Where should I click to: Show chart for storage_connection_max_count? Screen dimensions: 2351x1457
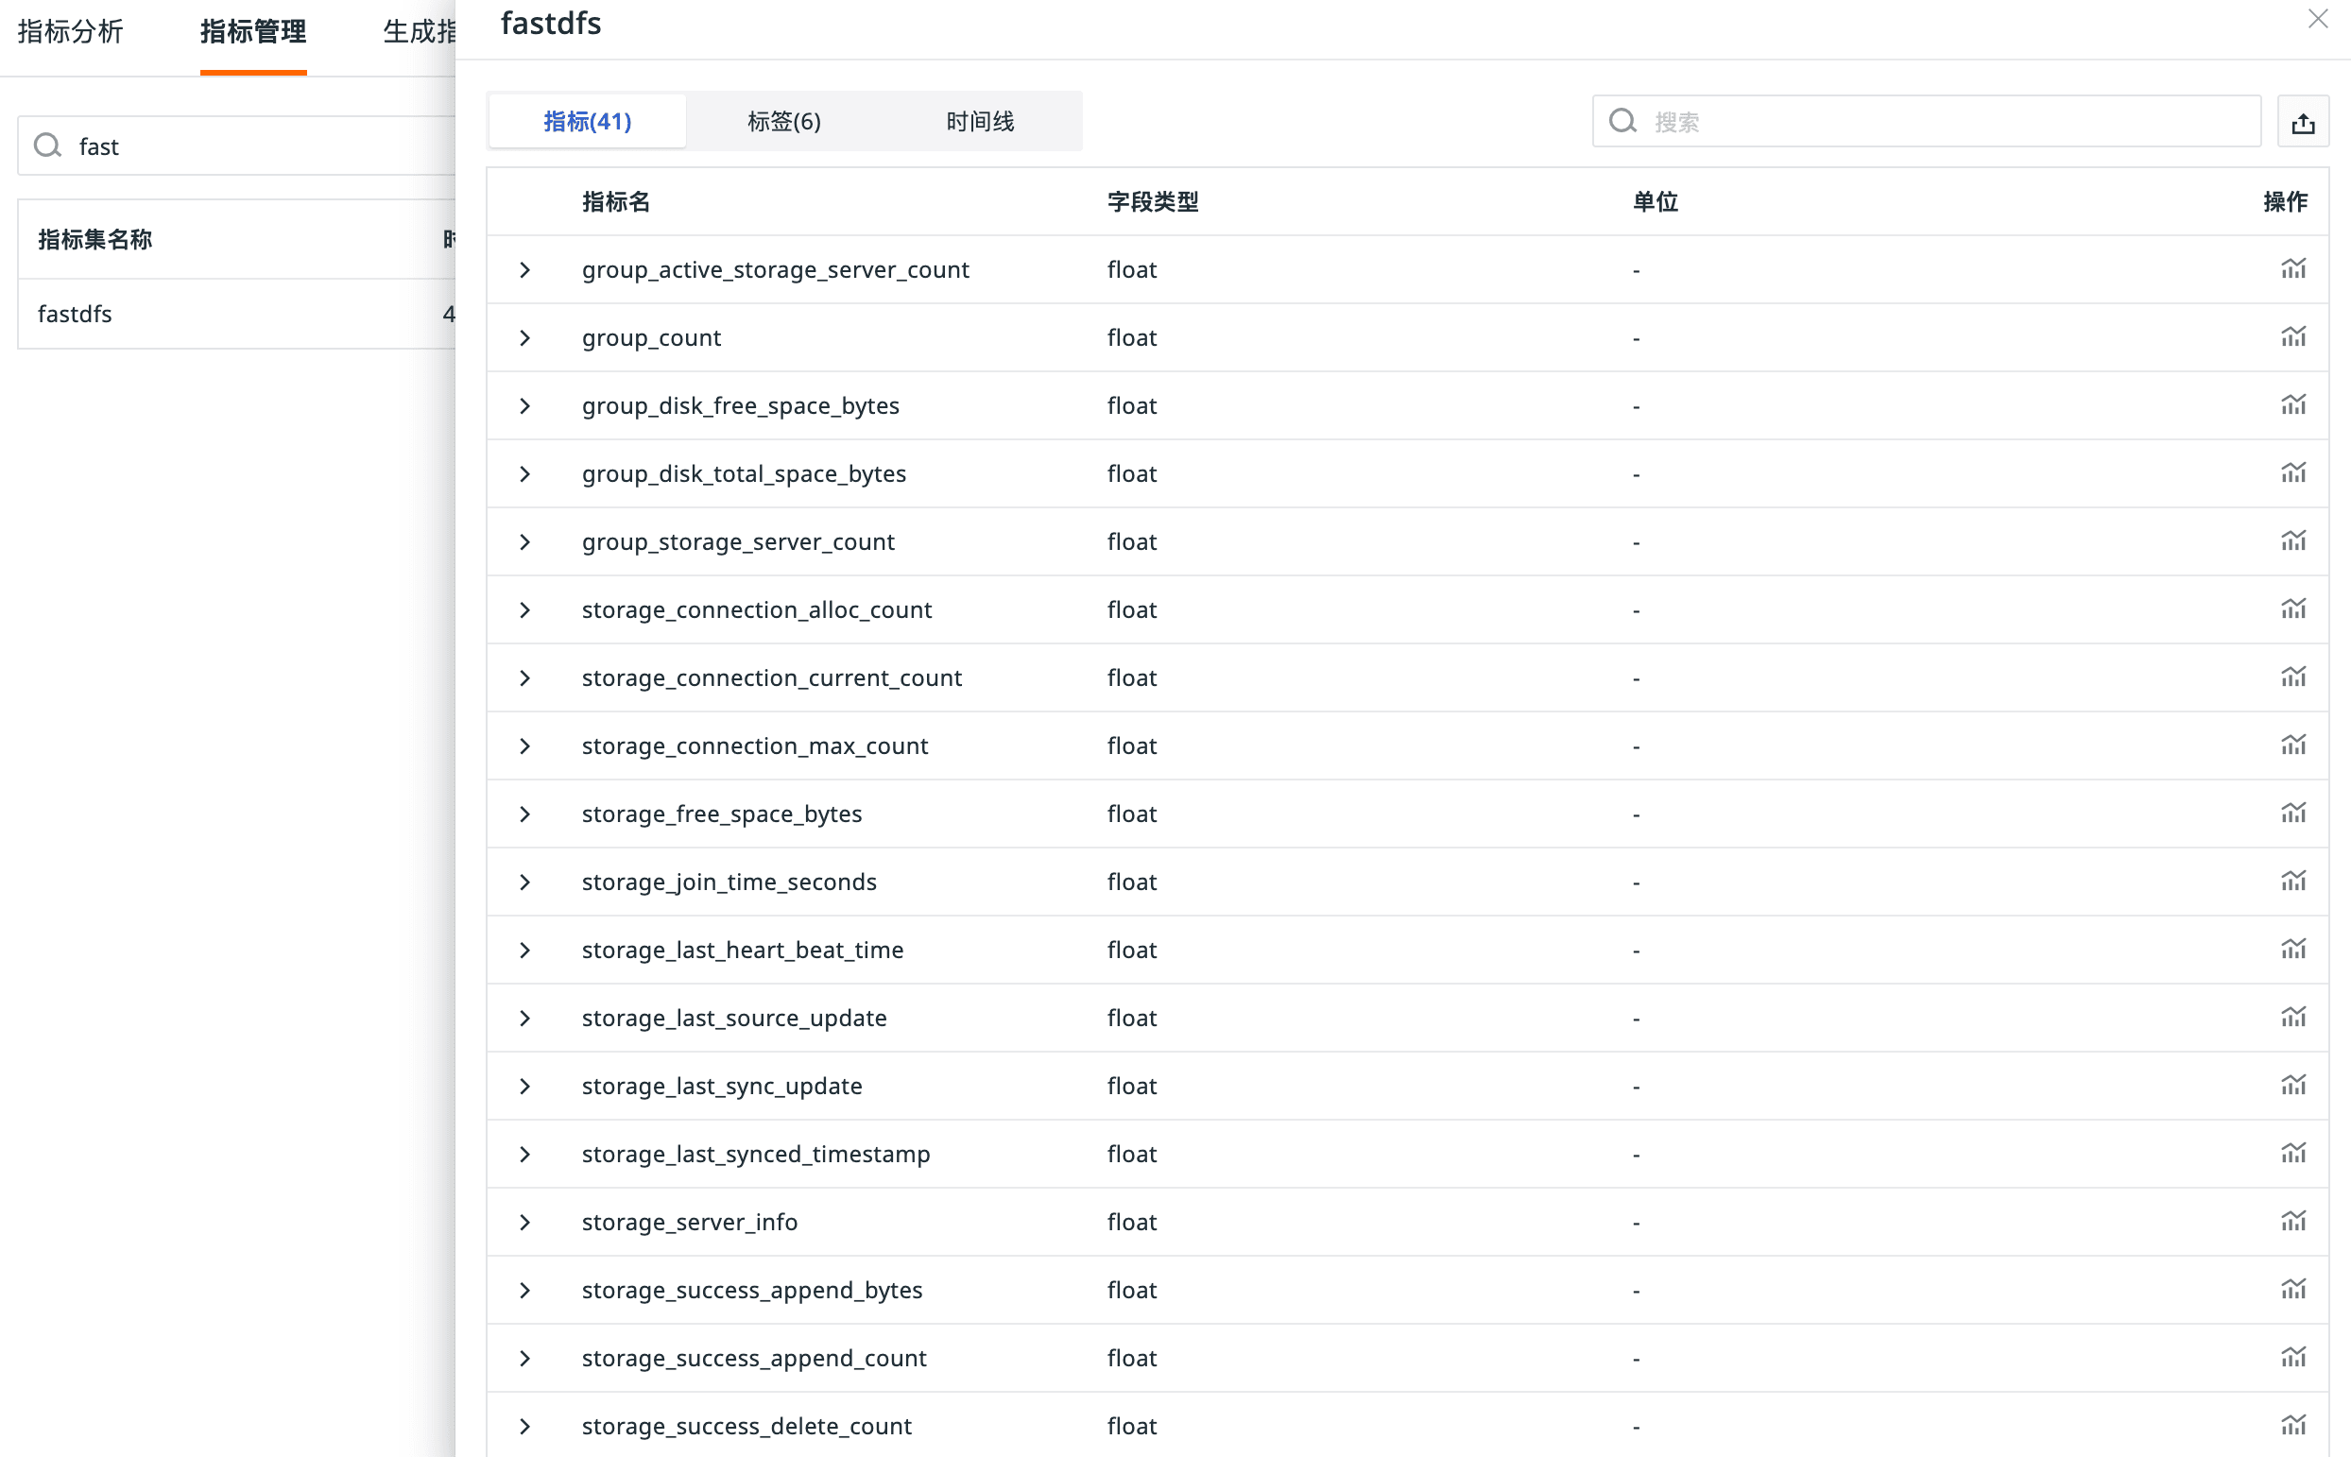(x=2293, y=745)
